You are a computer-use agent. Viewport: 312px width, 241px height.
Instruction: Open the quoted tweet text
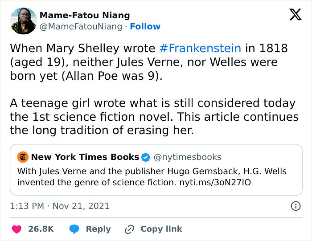pyautogui.click(x=152, y=176)
